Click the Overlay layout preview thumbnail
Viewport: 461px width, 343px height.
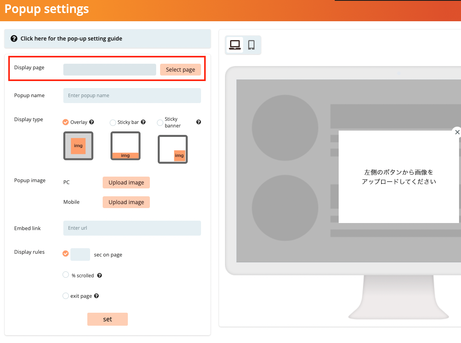pyautogui.click(x=78, y=146)
